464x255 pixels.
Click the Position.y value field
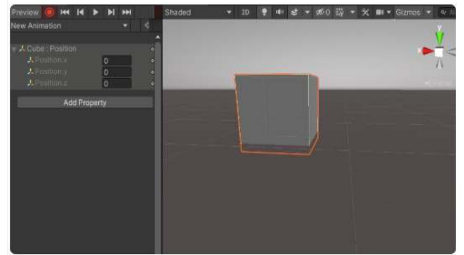point(116,72)
